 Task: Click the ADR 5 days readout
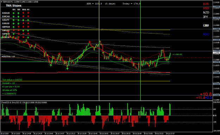(101, 4)
